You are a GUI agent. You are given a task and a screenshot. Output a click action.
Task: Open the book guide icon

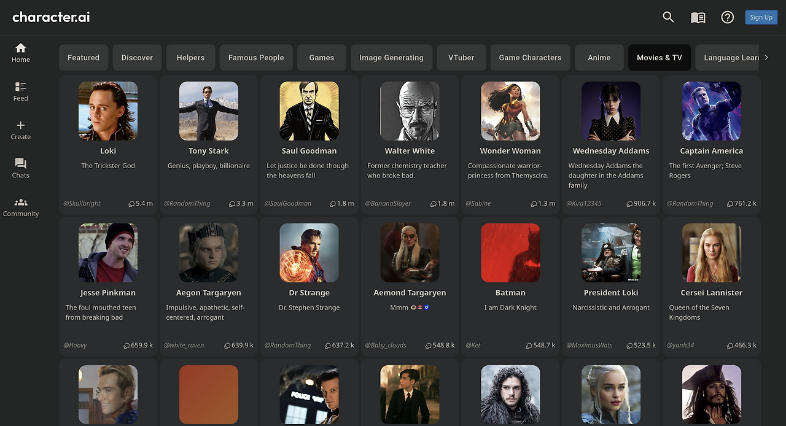pos(698,18)
